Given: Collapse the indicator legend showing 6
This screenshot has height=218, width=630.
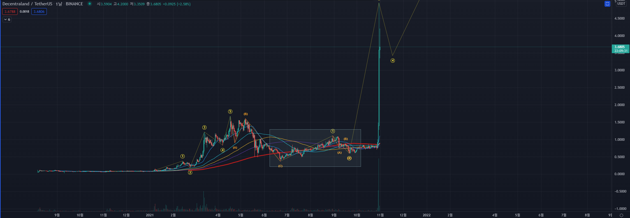Looking at the screenshot, I should pos(7,20).
